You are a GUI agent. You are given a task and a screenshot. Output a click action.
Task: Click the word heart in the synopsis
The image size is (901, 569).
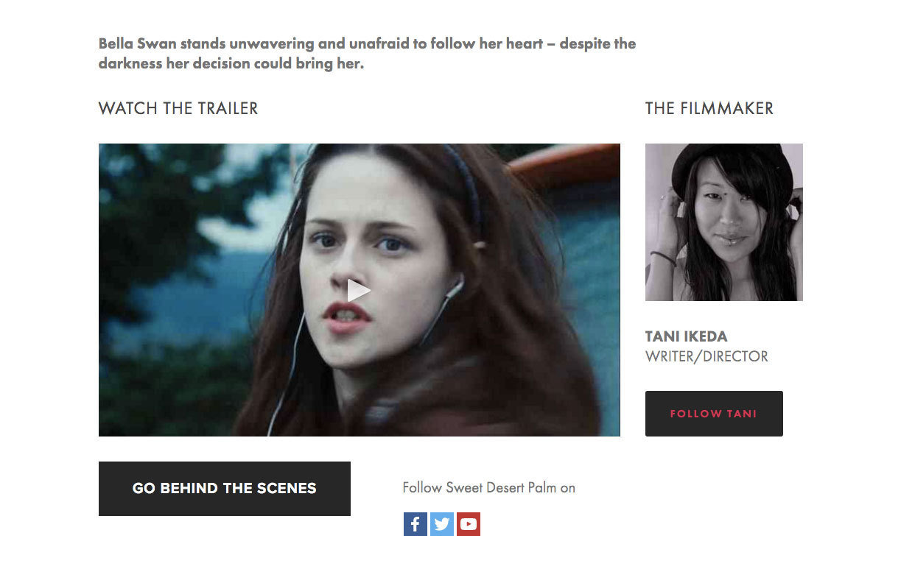point(525,43)
